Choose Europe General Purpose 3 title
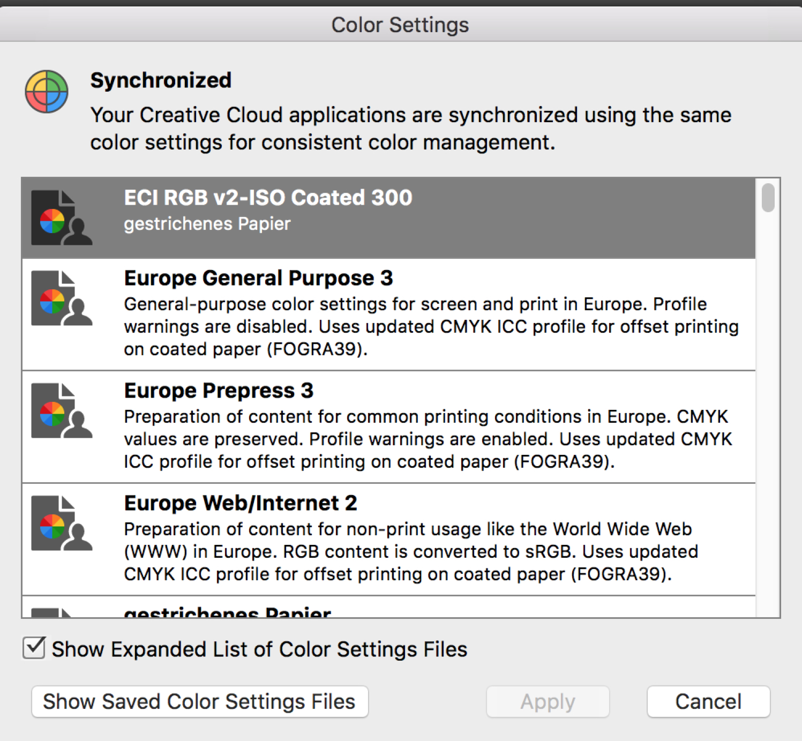The height and width of the screenshot is (741, 802). point(258,278)
